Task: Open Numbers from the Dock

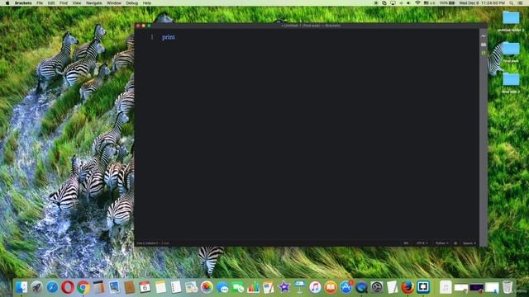Action: pyautogui.click(x=253, y=287)
